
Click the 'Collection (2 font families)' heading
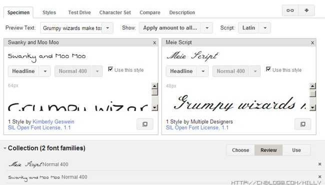coord(46,148)
